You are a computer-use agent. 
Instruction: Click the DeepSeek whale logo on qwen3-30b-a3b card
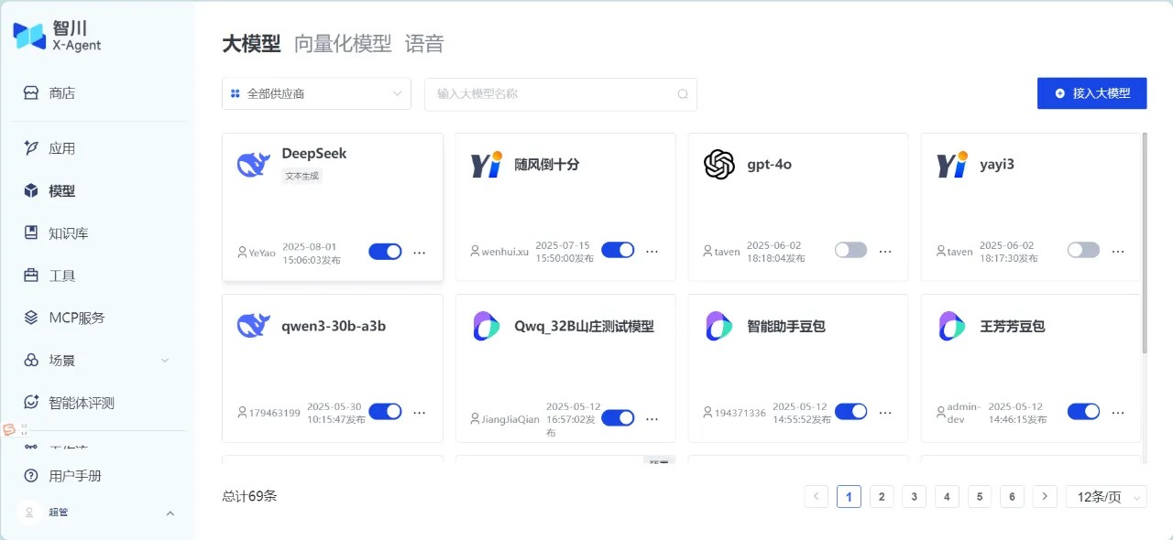254,326
